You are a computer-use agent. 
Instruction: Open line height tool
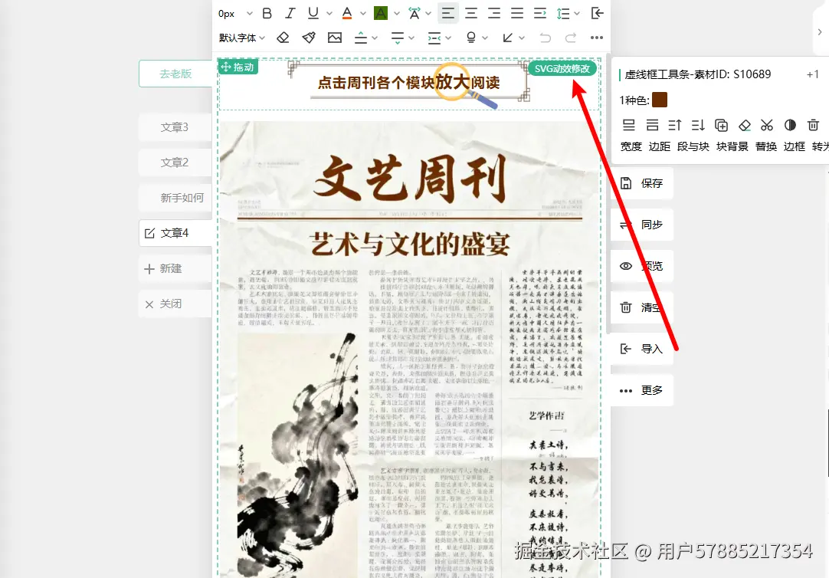[563, 13]
